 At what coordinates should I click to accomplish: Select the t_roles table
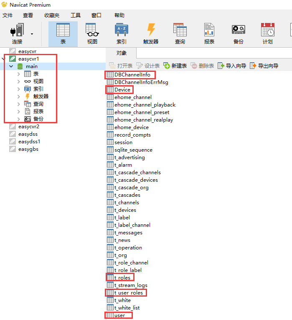[x=122, y=278]
